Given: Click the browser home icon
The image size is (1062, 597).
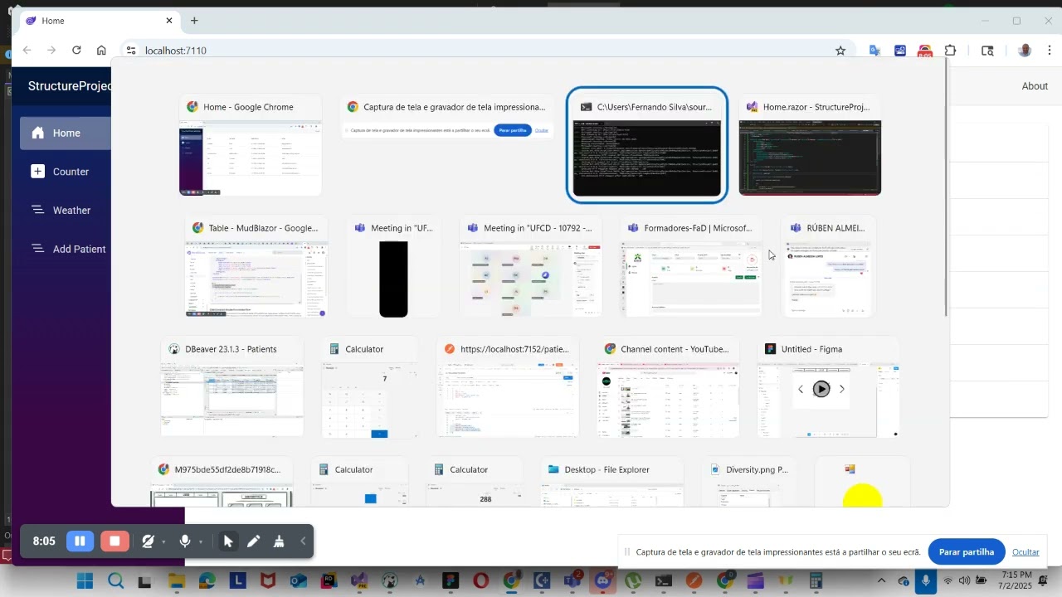Looking at the screenshot, I should pyautogui.click(x=101, y=51).
